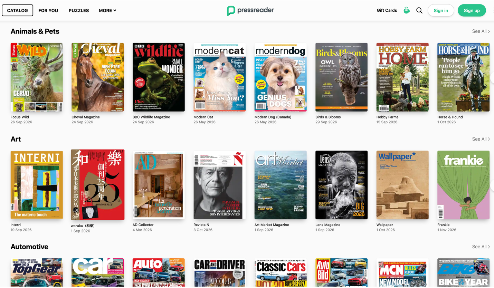This screenshot has width=494, height=288.
Task: Open the Classic Cars cover
Action: pos(281,272)
